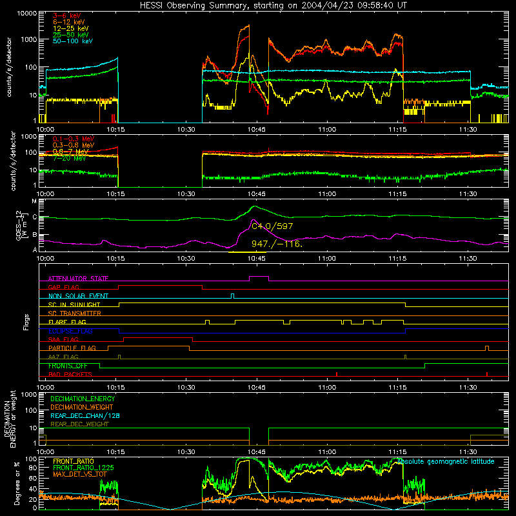Click the MAX_DET_VS_TOT legend label
Screen dimensions: 516x516
point(80,474)
